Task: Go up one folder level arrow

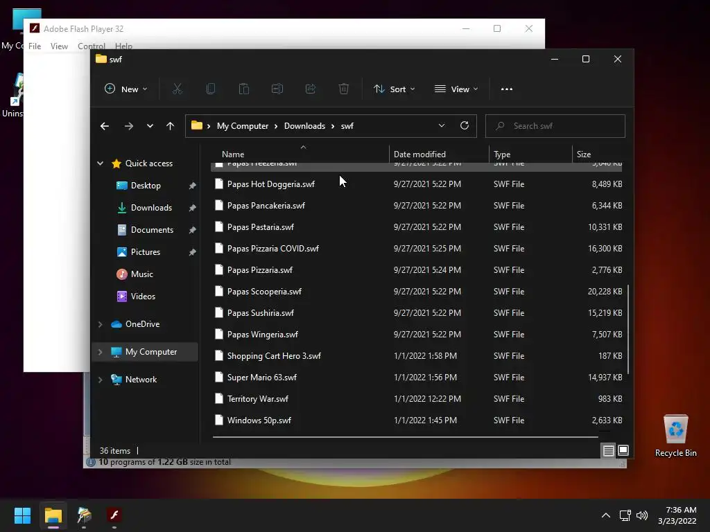Action: [171, 126]
